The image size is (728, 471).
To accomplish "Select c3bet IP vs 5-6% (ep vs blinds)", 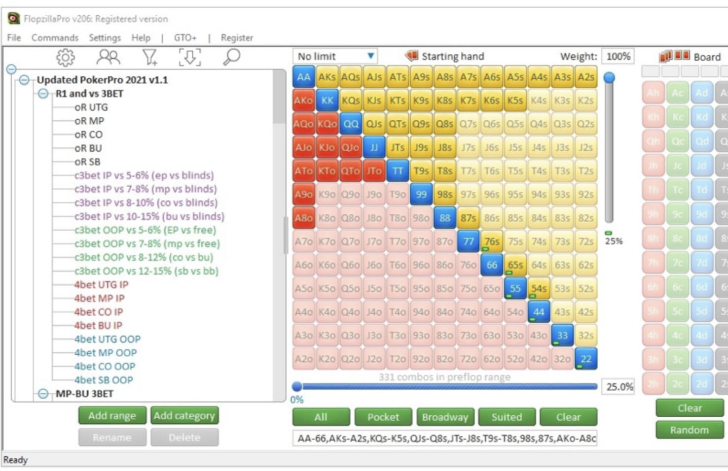I will 144,175.
